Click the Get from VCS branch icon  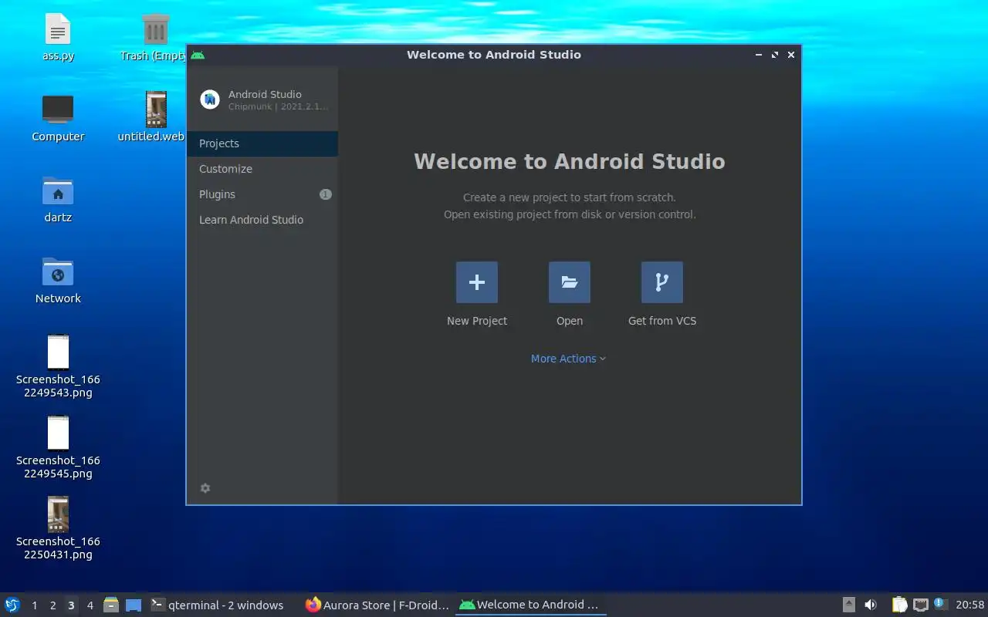tap(662, 282)
